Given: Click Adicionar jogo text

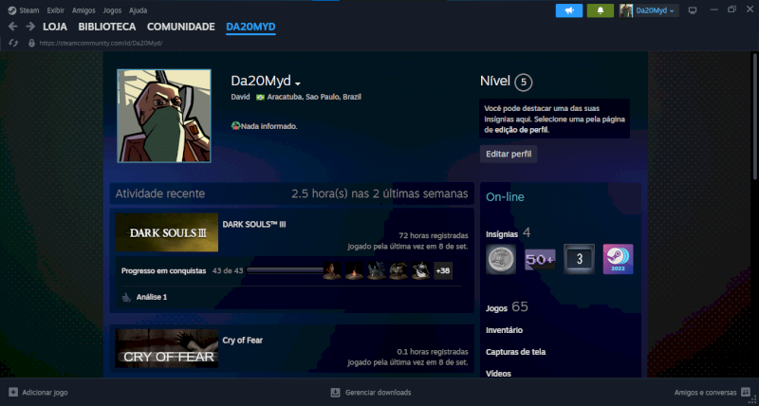Looking at the screenshot, I should tap(45, 393).
